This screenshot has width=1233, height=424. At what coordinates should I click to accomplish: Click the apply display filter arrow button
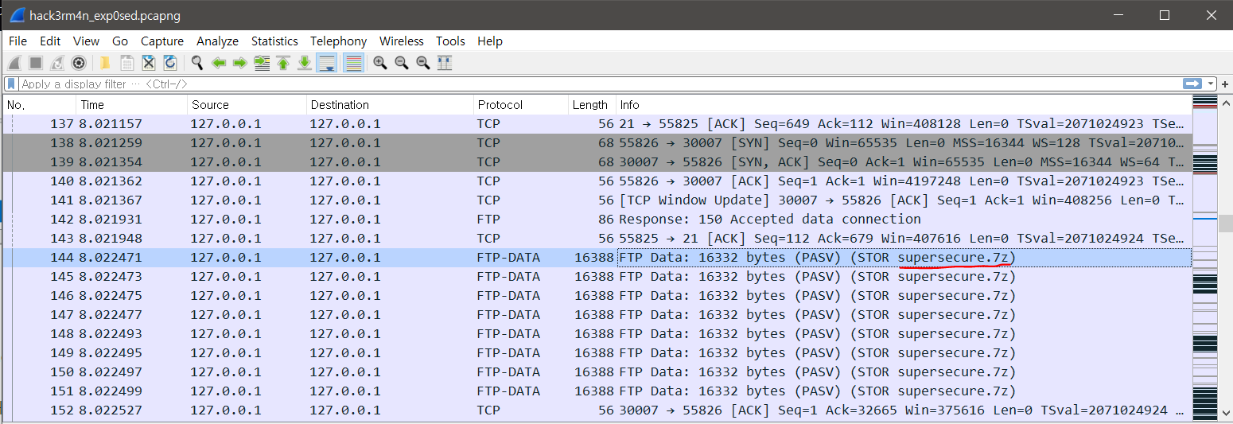click(1192, 84)
